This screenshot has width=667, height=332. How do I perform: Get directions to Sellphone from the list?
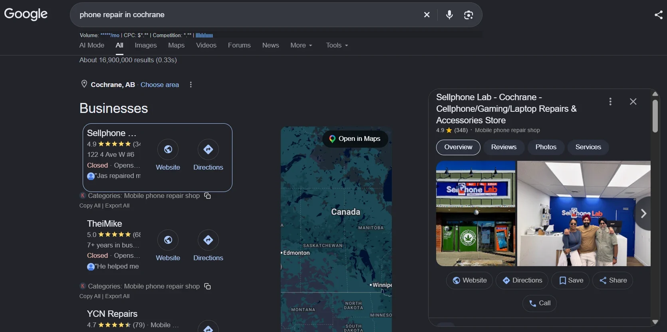[208, 149]
